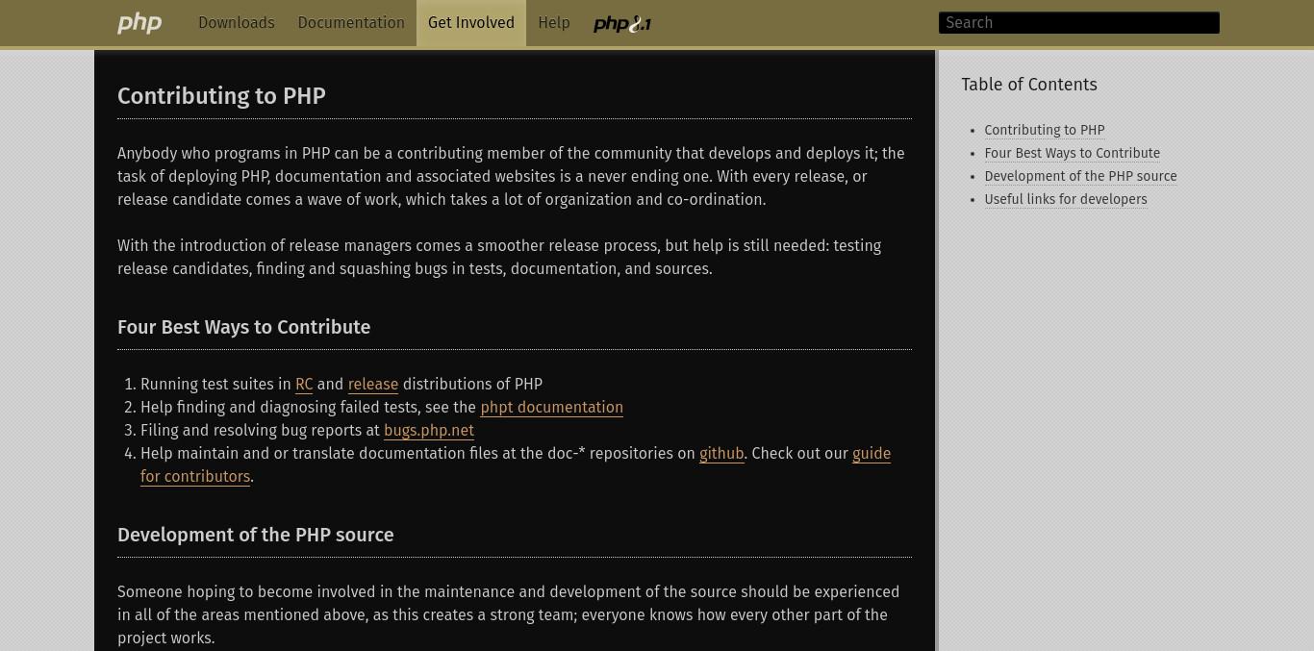The image size is (1314, 651).
Task: Open the PHP 8.1 release logo link
Action: (x=622, y=24)
